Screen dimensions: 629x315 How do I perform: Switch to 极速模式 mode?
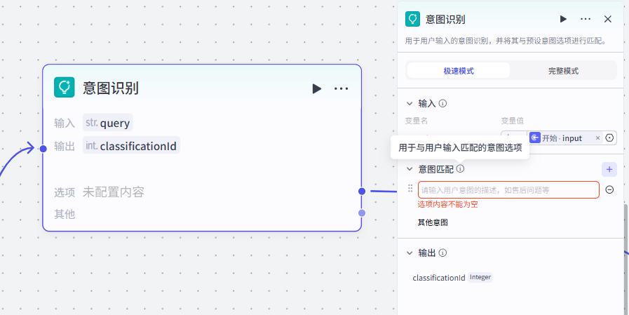pos(459,71)
